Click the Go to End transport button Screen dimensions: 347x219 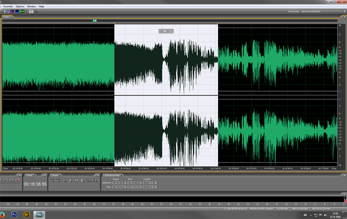[11, 181]
